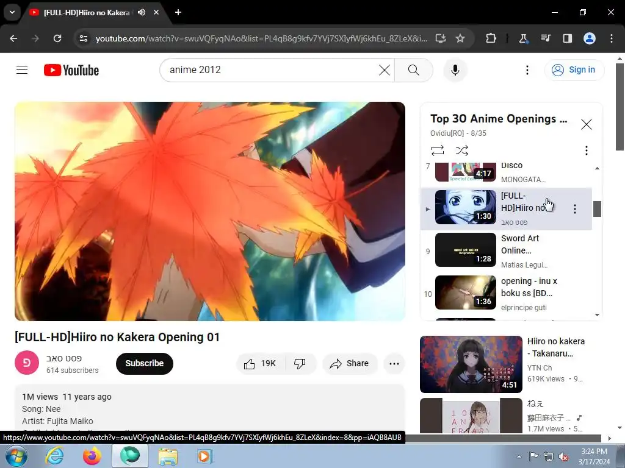
Task: Open taskbar clock 3:24 PM
Action: coord(594,456)
